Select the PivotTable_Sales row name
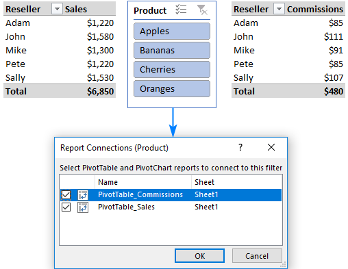 click(x=126, y=207)
